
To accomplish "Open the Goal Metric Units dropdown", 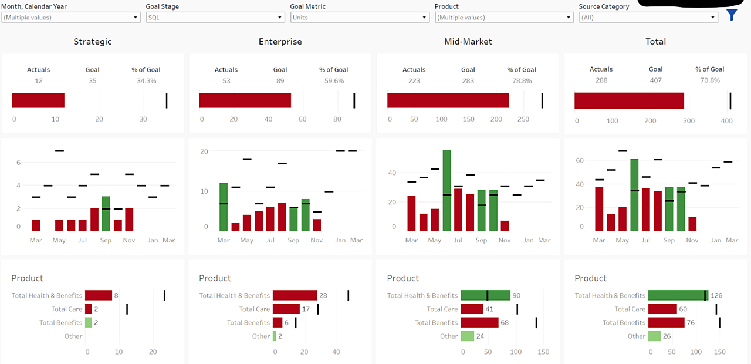I will tap(359, 18).
